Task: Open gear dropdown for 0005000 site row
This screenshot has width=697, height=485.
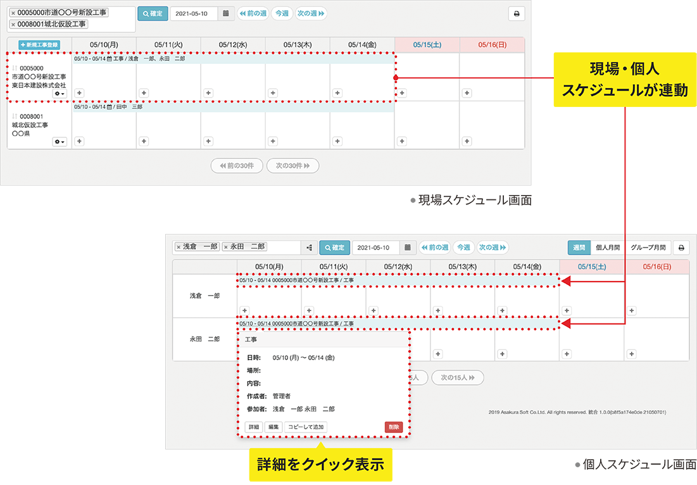Action: 60,94
